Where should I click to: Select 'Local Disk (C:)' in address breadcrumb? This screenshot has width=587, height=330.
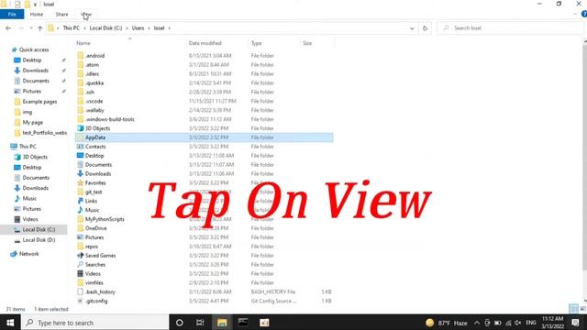106,28
